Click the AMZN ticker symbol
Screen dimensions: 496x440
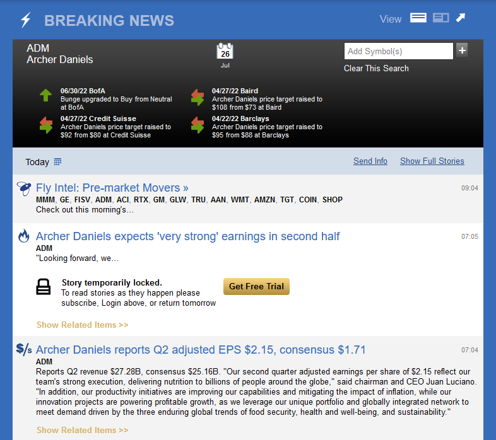point(264,200)
